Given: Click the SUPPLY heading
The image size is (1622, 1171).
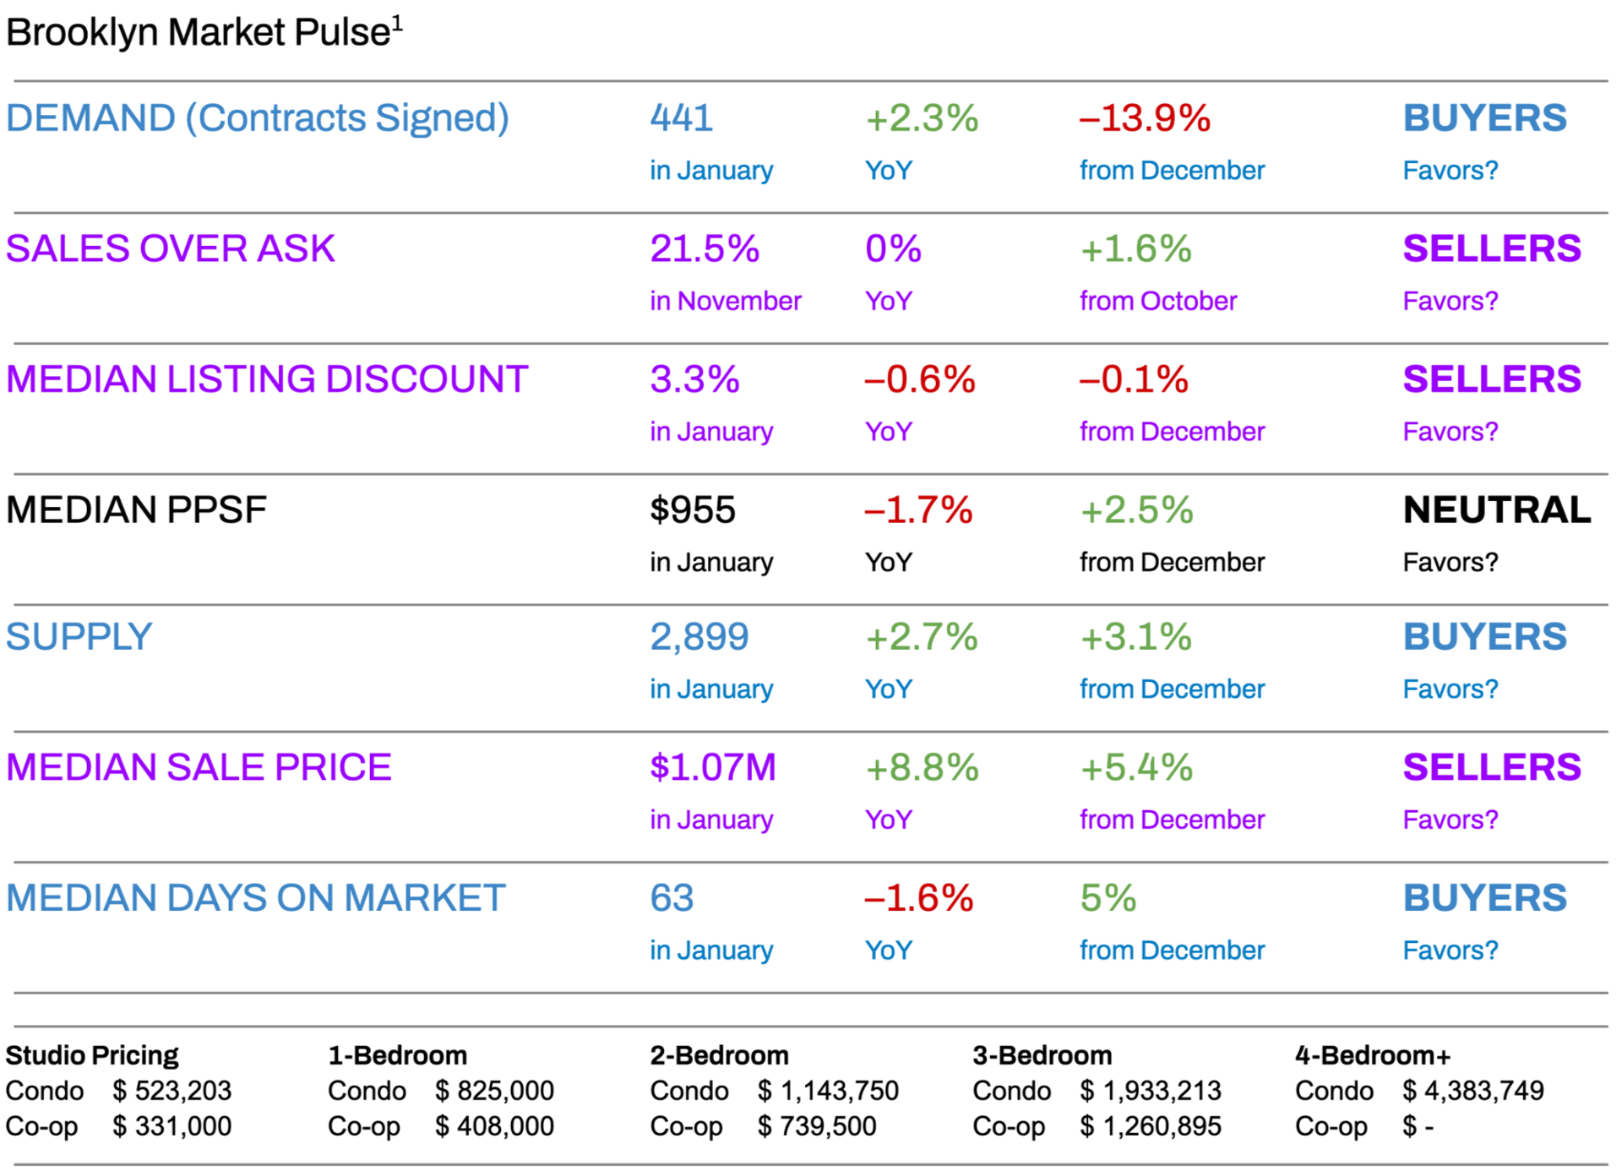Looking at the screenshot, I should pos(79,637).
